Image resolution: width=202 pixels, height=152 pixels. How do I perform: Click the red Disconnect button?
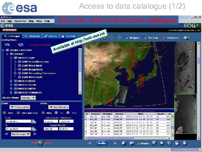pos(10,30)
